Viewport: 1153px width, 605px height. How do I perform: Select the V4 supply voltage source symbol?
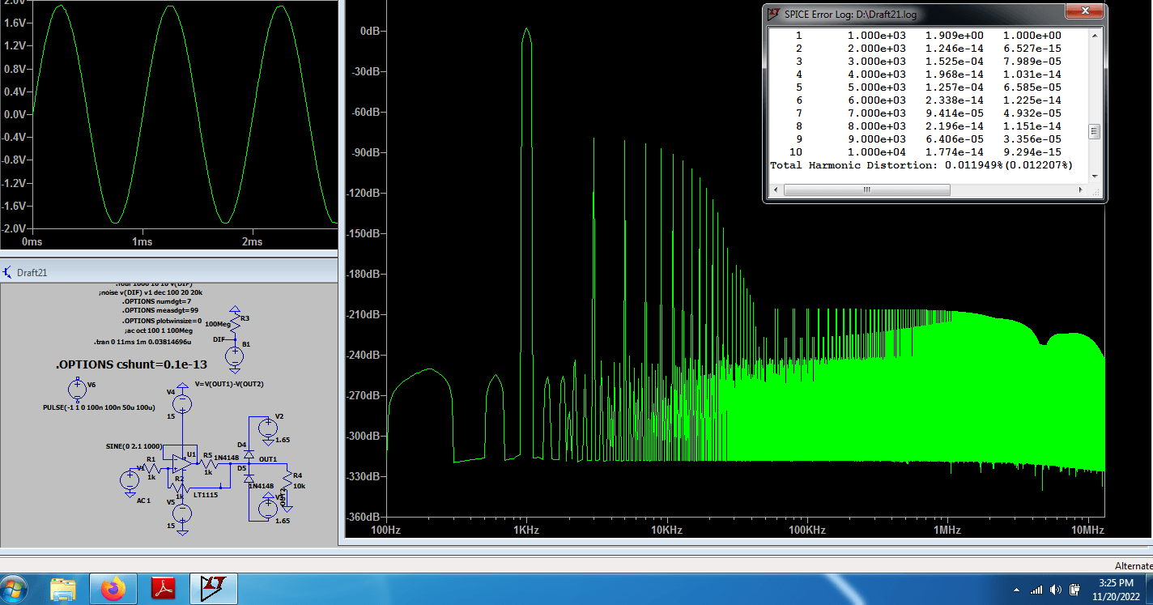[x=182, y=404]
